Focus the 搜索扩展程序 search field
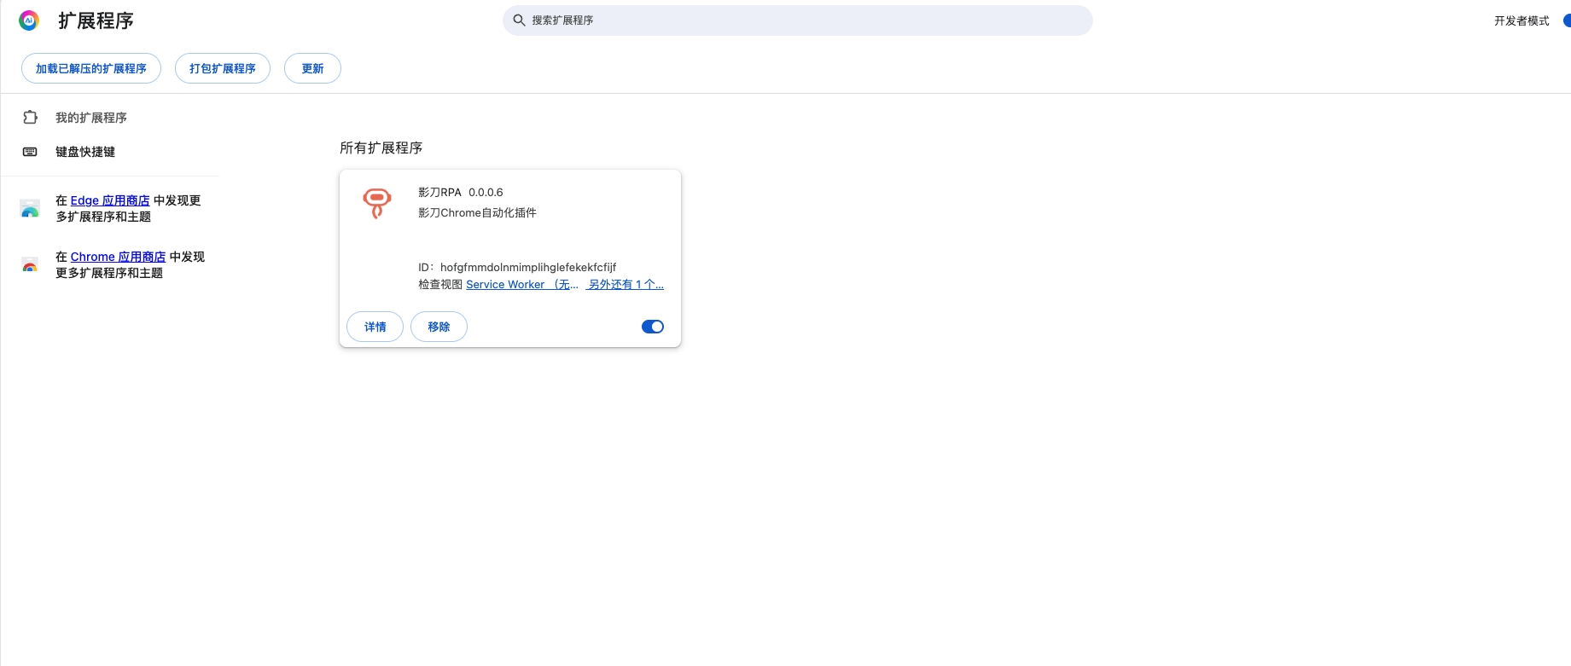 coord(798,20)
